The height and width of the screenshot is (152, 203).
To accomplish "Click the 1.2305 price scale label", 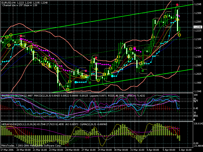I will click(x=198, y=13).
